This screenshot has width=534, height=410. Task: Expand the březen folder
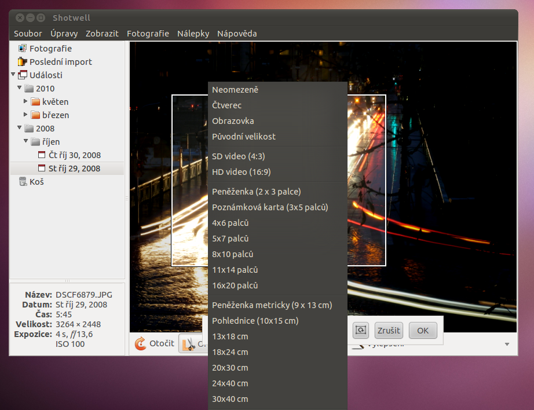click(25, 115)
